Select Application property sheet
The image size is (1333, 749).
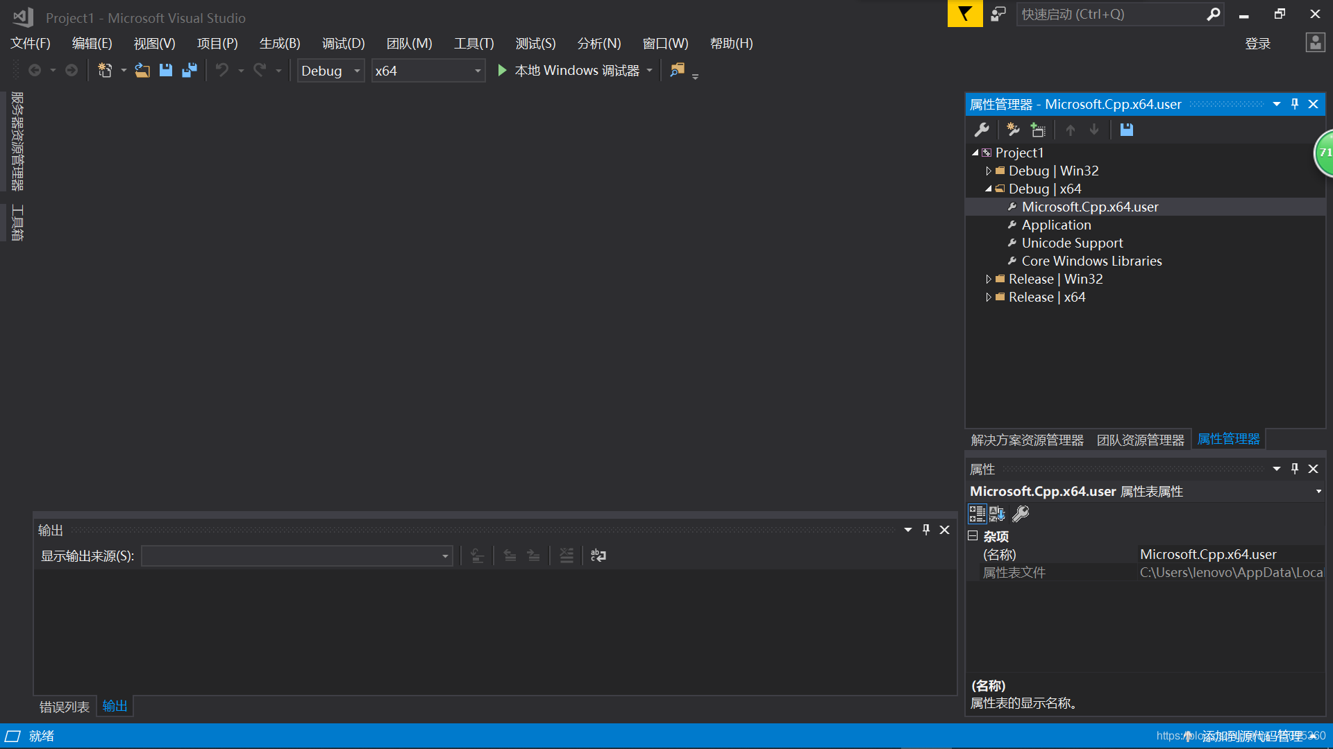click(1056, 225)
